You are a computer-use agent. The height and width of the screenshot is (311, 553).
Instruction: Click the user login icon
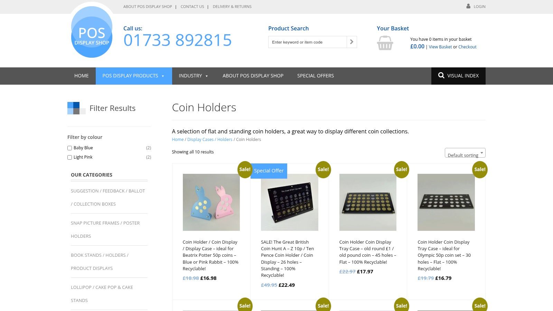468,6
